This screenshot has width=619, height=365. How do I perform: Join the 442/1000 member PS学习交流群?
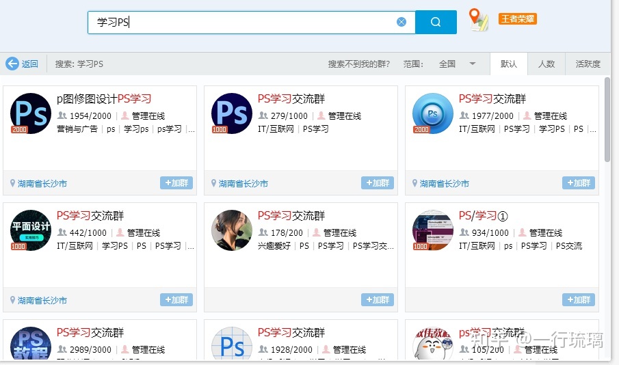click(x=176, y=299)
